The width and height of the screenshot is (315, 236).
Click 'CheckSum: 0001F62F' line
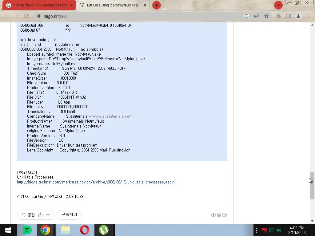[x=53, y=73]
